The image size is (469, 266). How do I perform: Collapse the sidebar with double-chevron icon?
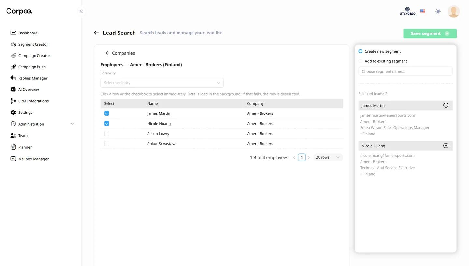[x=81, y=11]
